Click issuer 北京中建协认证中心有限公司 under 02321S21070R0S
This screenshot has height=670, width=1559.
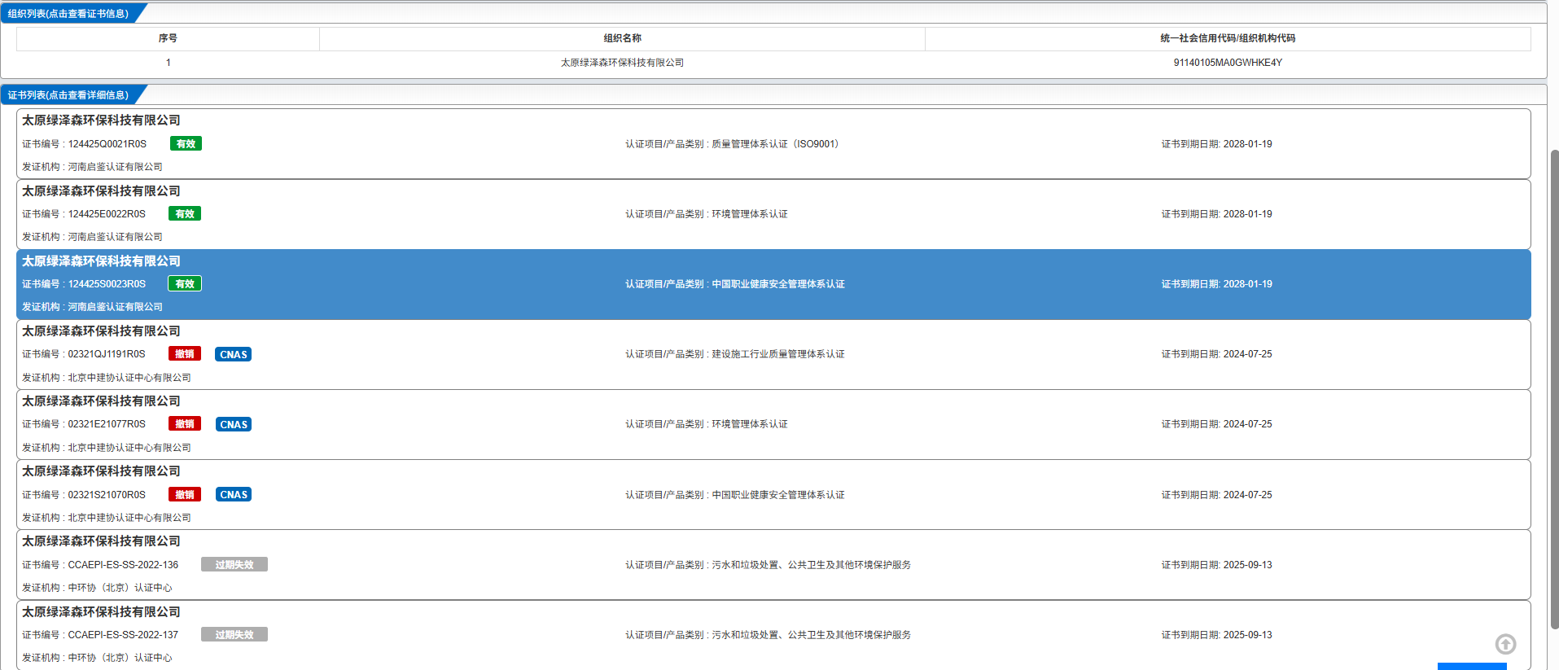point(129,518)
